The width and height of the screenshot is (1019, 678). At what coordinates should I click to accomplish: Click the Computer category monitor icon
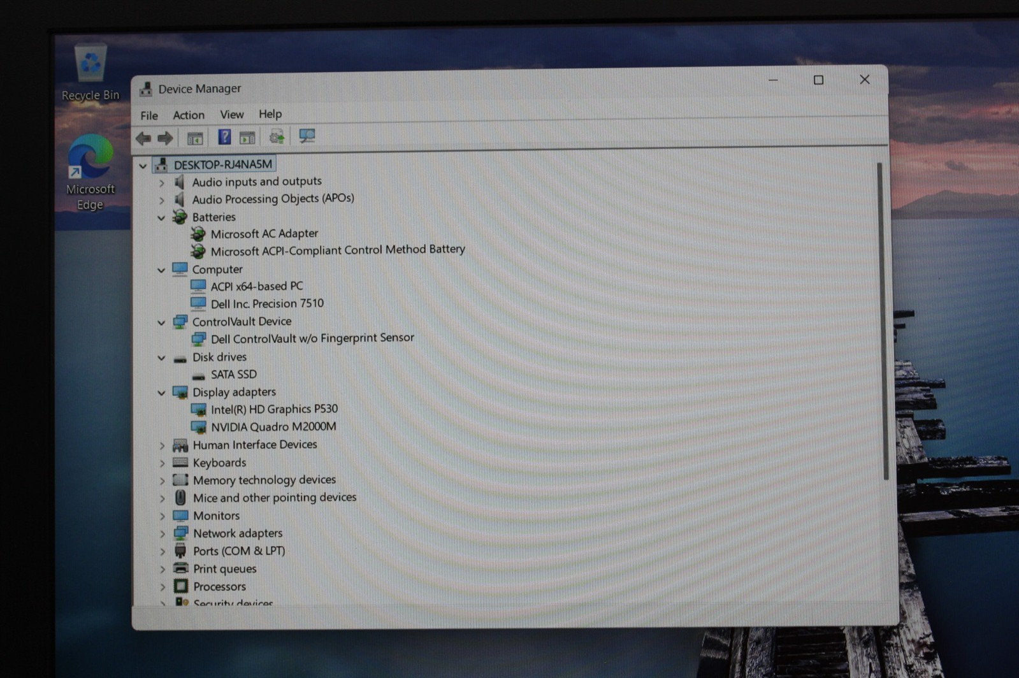coord(180,270)
